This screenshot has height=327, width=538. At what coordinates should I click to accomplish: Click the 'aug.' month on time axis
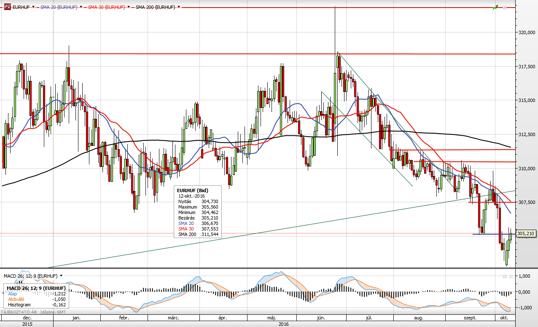pos(419,318)
